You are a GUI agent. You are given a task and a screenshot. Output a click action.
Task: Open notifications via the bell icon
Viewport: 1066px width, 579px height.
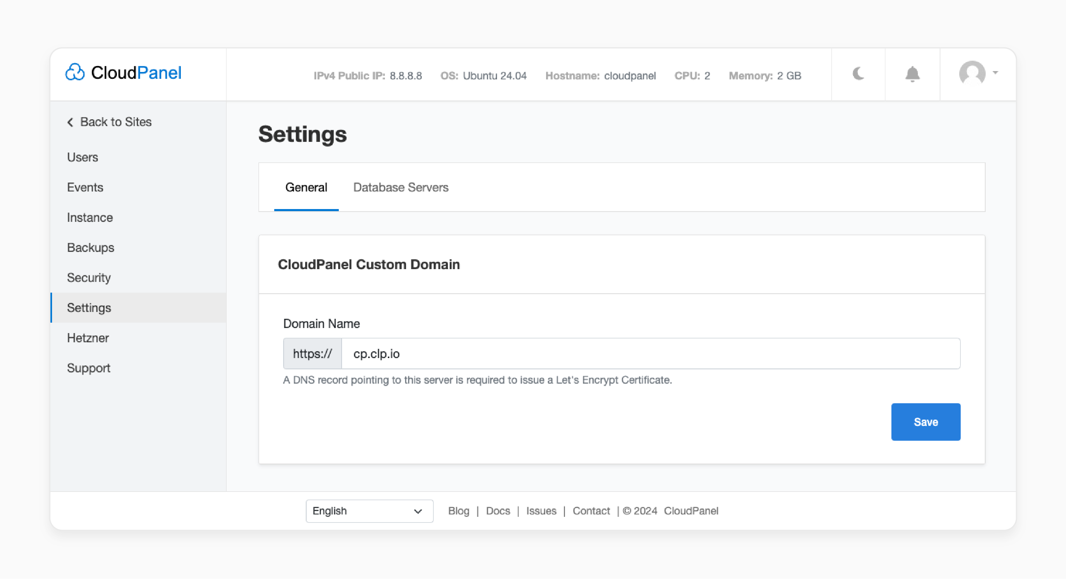click(912, 75)
